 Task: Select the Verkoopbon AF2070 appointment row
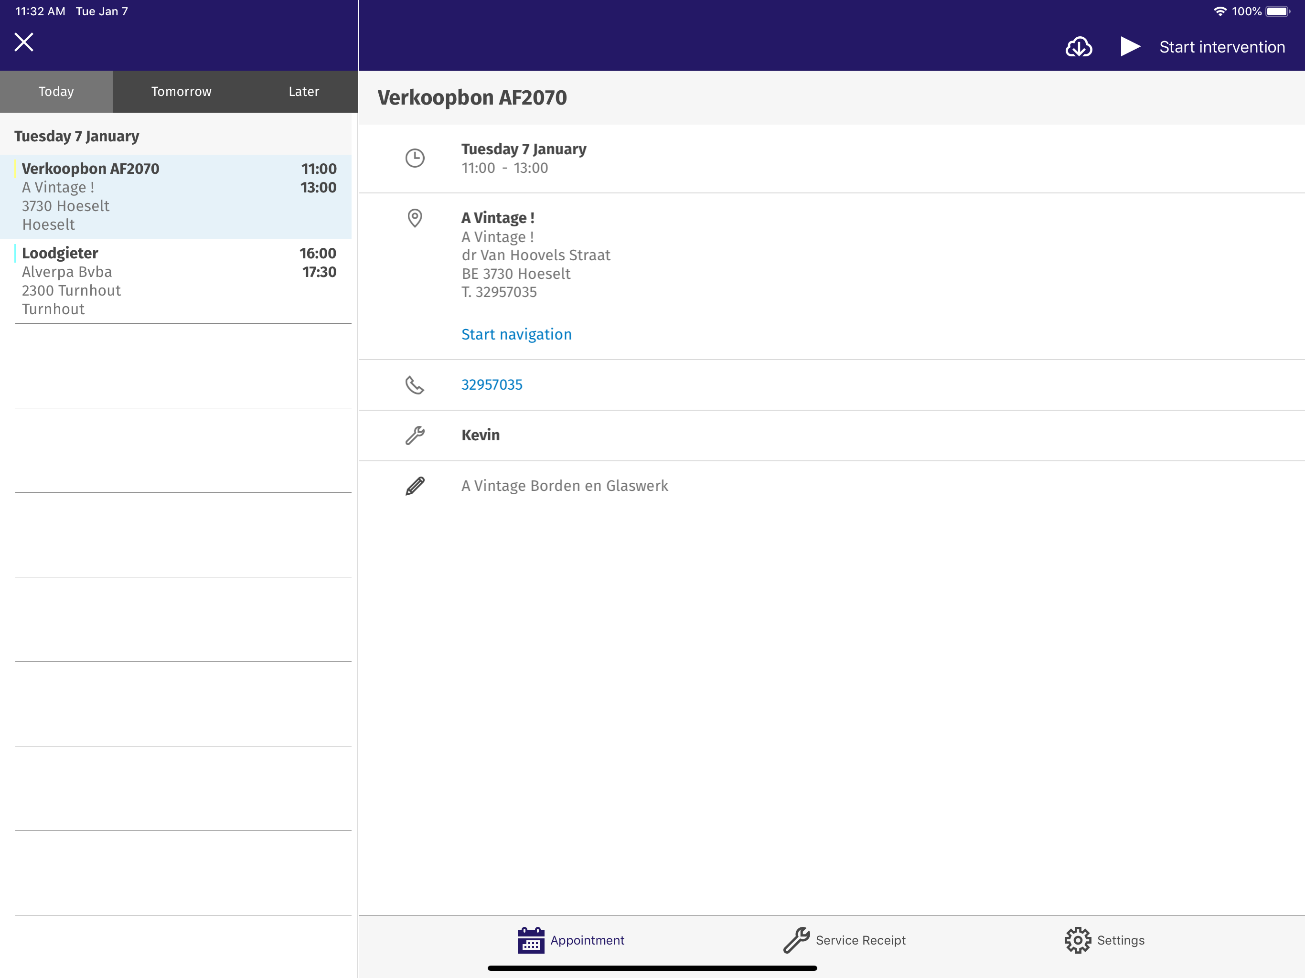pos(176,196)
